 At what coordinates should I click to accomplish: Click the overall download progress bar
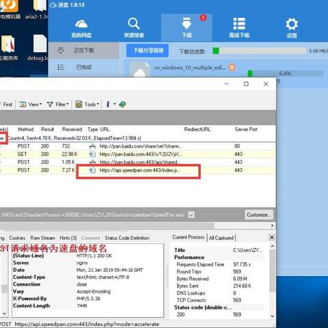259,51
